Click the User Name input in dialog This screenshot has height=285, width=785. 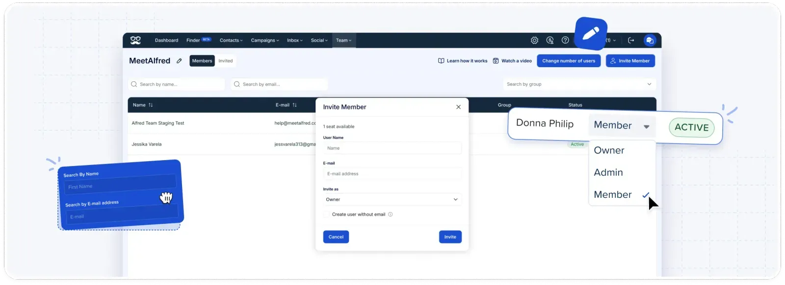[392, 148]
